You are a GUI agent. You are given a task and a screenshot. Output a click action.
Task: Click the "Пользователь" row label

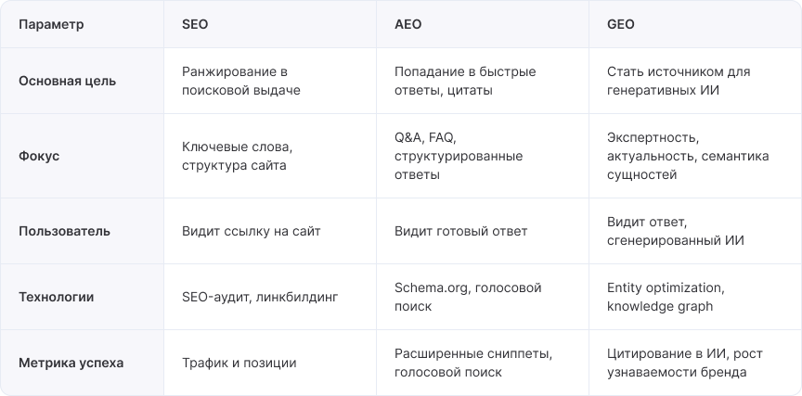point(65,231)
